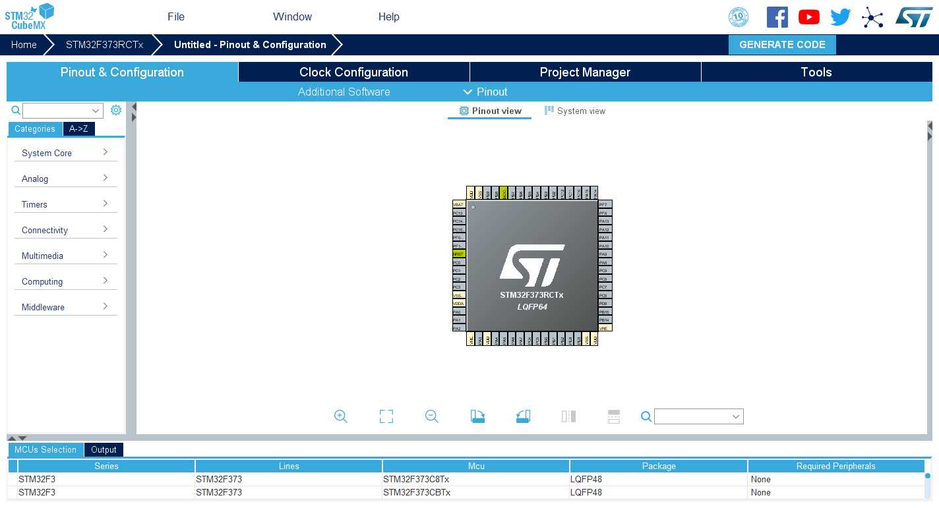Image resolution: width=939 pixels, height=508 pixels.
Task: Expand the Connectivity category
Action: pyautogui.click(x=66, y=229)
